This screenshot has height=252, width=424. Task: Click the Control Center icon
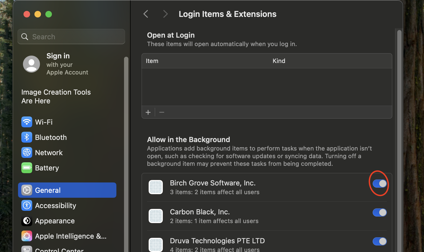(27, 249)
